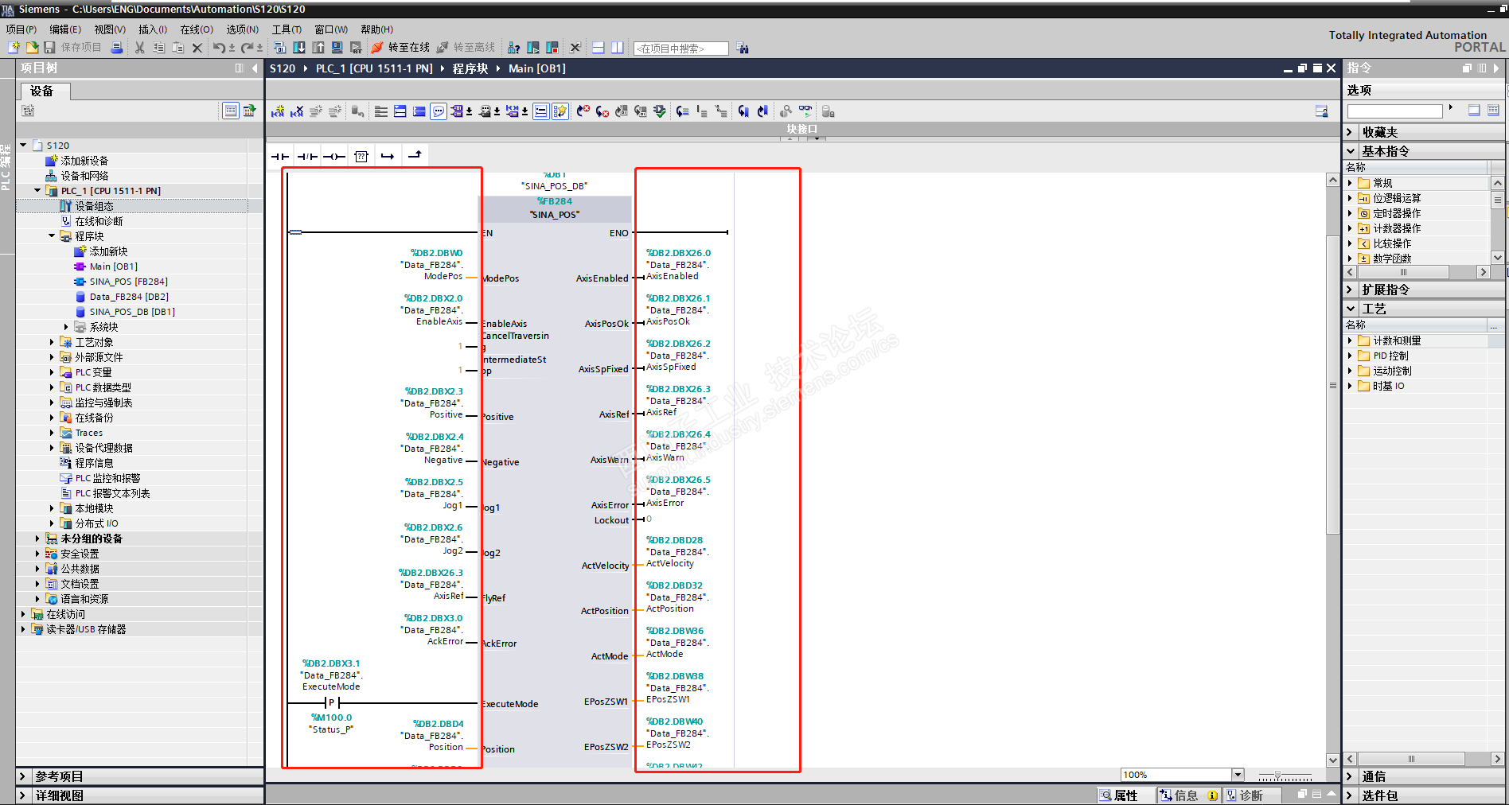Open the Insert (插入) menu
This screenshot has width=1509, height=805.
point(153,29)
